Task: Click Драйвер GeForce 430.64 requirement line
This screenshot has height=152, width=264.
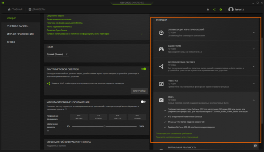Action: [x=191, y=127]
